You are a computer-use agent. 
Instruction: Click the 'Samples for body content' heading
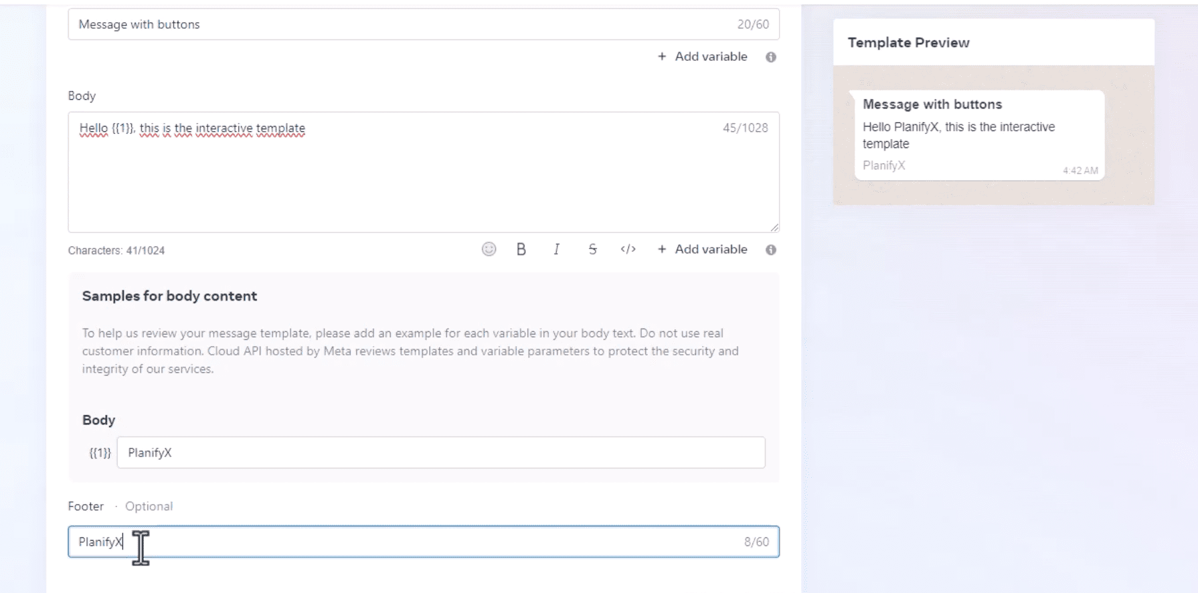(x=169, y=296)
